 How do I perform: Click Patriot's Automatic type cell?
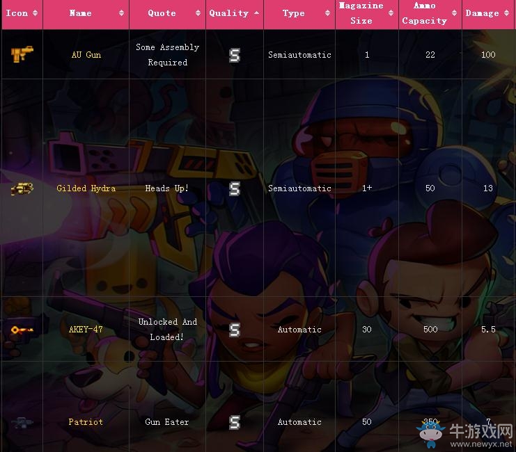(299, 422)
